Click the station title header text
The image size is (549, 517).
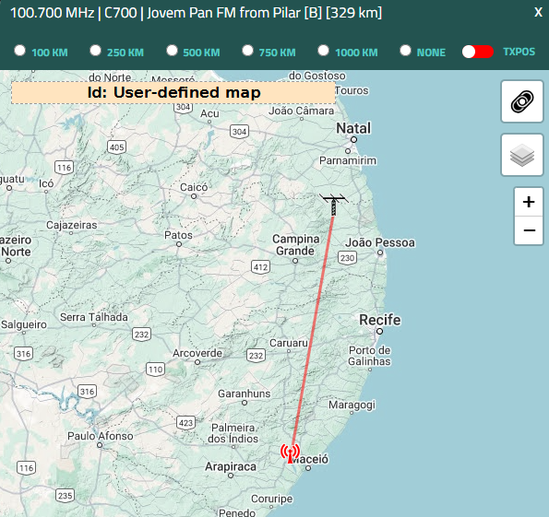[x=196, y=13]
